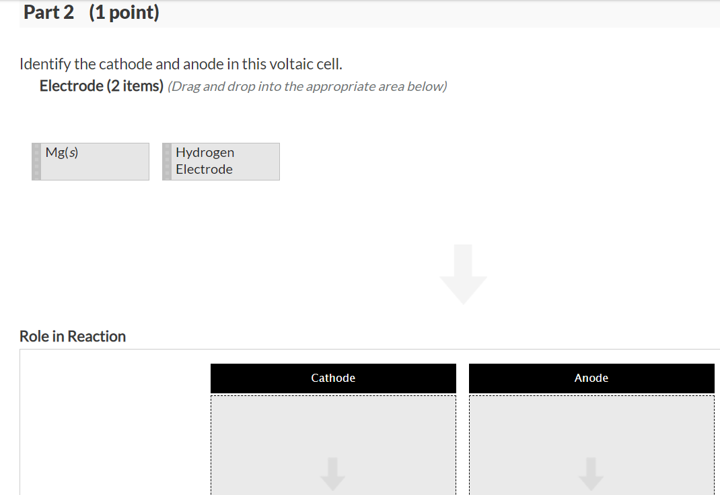Viewport: 720px width, 495px height.
Task: Click the Role in Reaction heading
Action: point(72,336)
